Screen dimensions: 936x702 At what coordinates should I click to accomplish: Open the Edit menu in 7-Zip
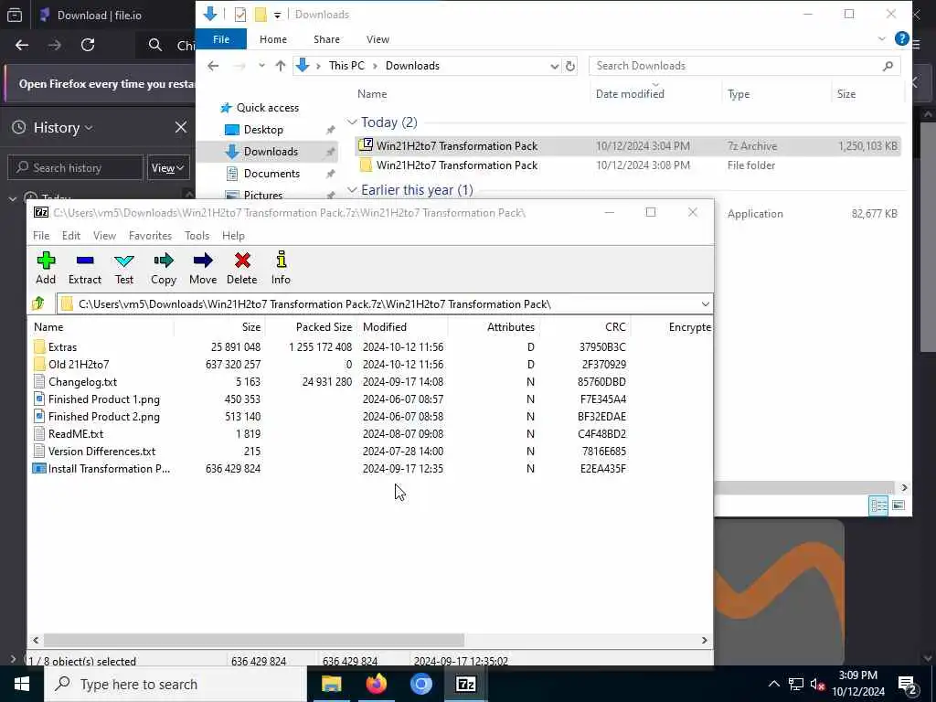[x=71, y=235]
